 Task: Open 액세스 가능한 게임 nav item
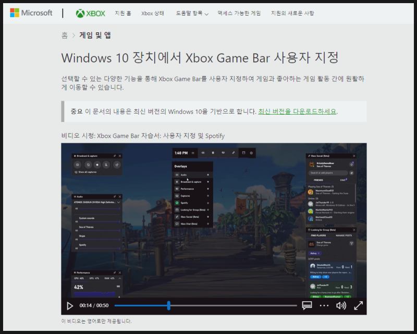(239, 14)
